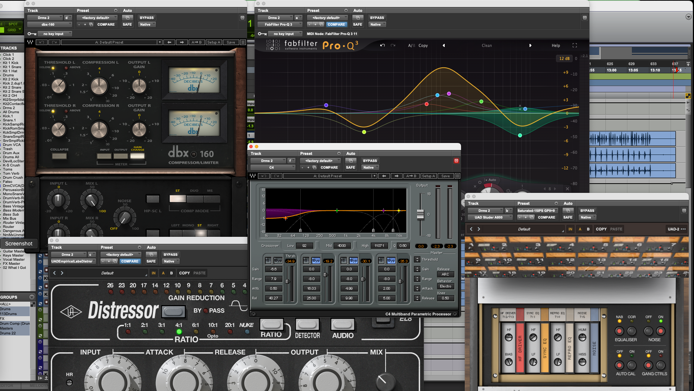694x391 pixels.
Task: Click the Pro-Q 3 undo arrow icon
Action: tap(382, 45)
